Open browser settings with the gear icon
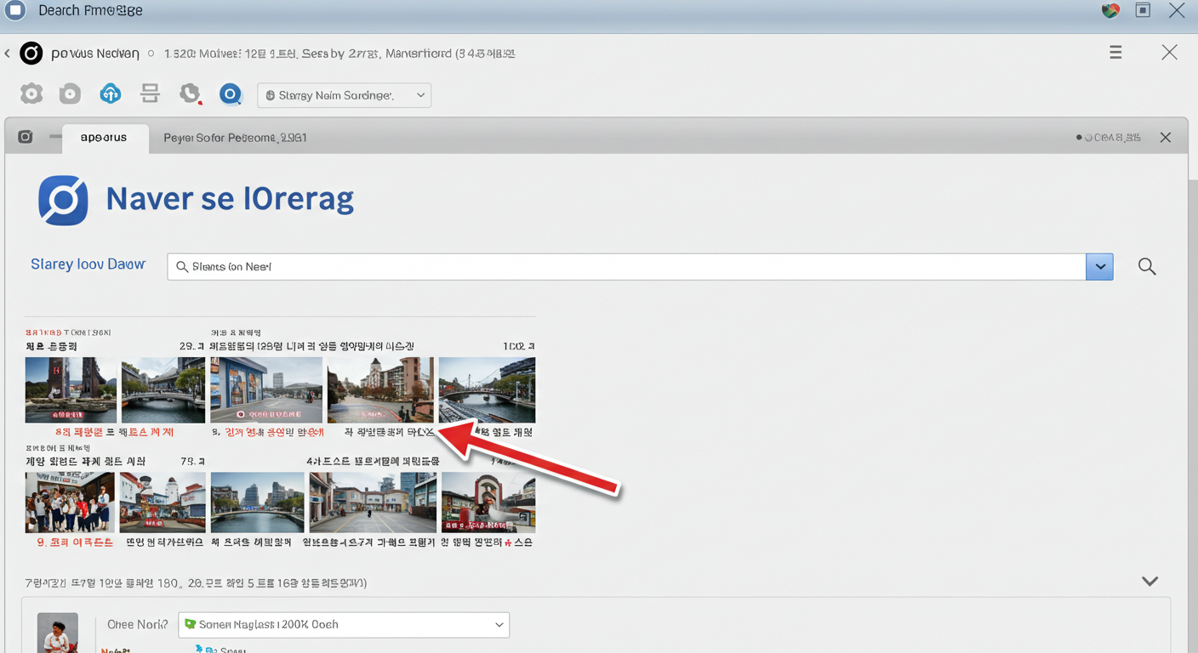The image size is (1198, 653). pyautogui.click(x=31, y=94)
